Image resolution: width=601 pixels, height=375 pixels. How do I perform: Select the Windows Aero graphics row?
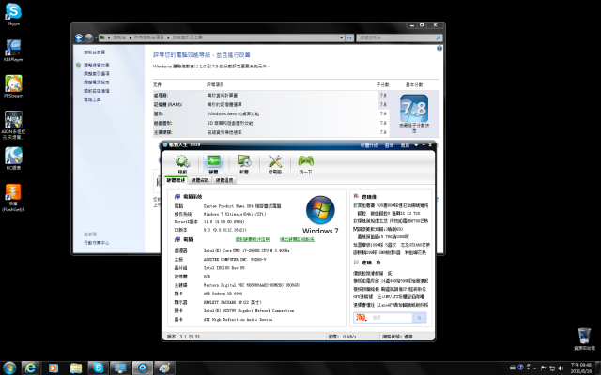[270, 113]
